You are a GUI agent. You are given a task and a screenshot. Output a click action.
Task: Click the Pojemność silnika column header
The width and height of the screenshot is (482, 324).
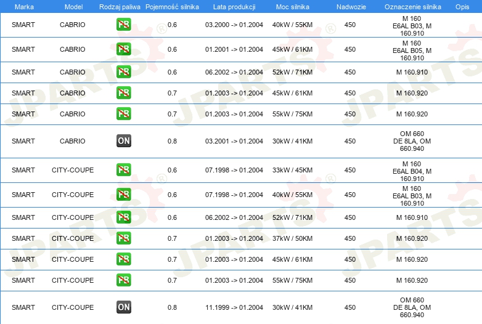(172, 6)
